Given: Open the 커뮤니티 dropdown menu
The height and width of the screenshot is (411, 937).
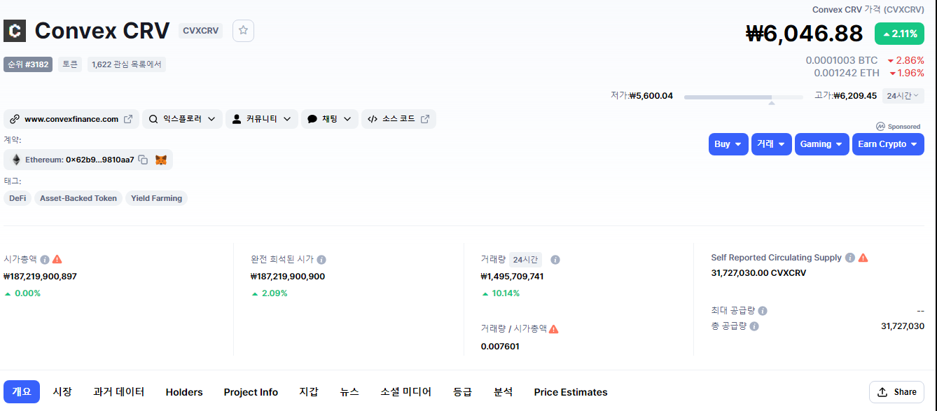Looking at the screenshot, I should point(262,119).
